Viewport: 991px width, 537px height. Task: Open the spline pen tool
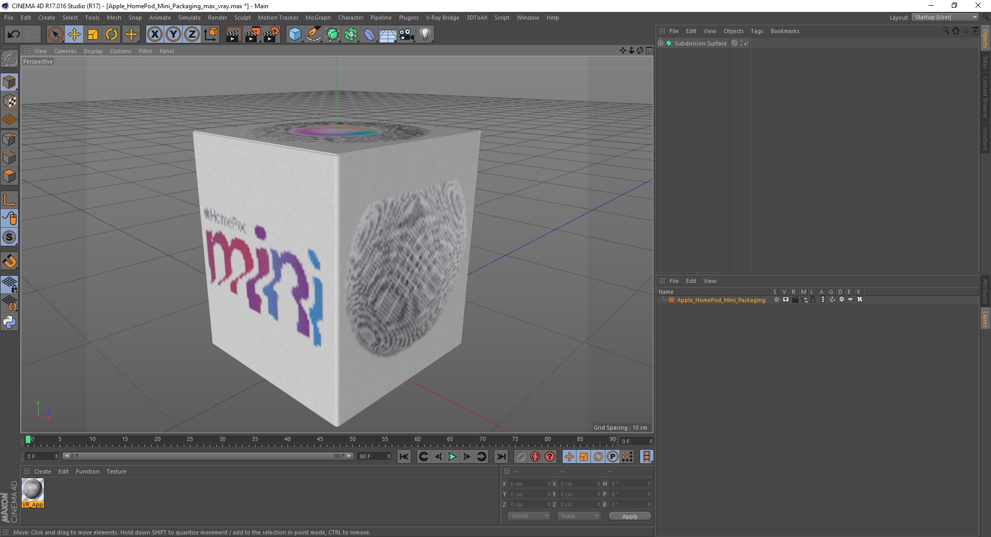pyautogui.click(x=314, y=35)
